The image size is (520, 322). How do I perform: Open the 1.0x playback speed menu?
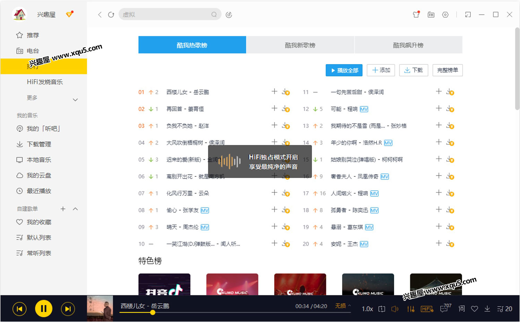pos(367,309)
